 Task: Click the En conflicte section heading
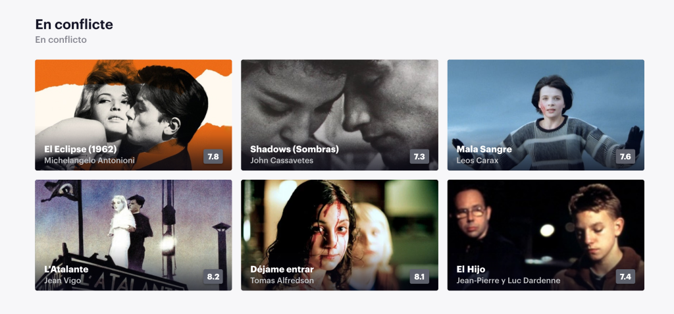(74, 24)
